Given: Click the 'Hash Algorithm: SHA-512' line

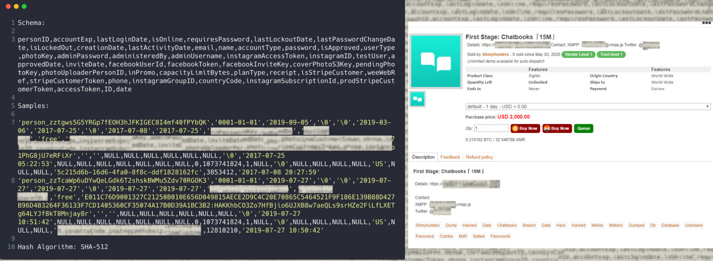Looking at the screenshot, I should (x=63, y=247).
